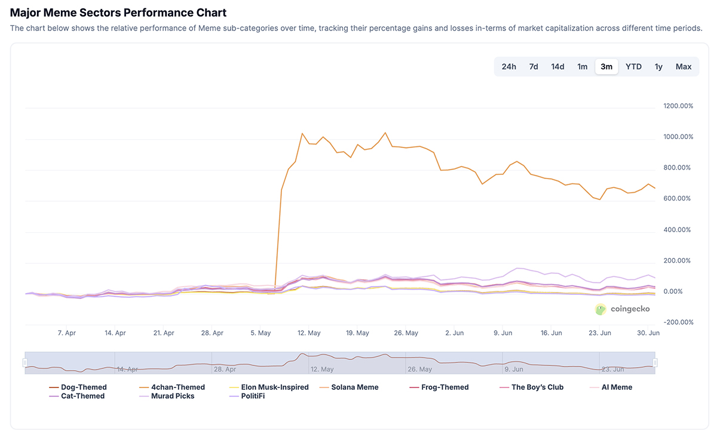Select the 7d time filter
This screenshot has width=717, height=437.
click(x=533, y=66)
